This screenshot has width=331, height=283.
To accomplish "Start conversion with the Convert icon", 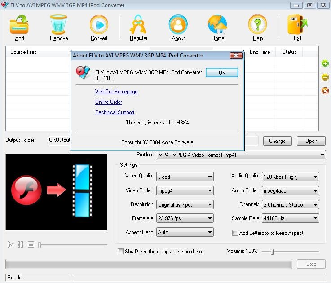I will (99, 25).
